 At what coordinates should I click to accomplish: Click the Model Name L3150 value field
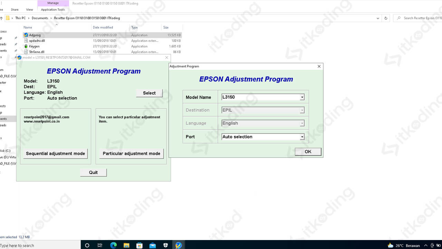261,97
